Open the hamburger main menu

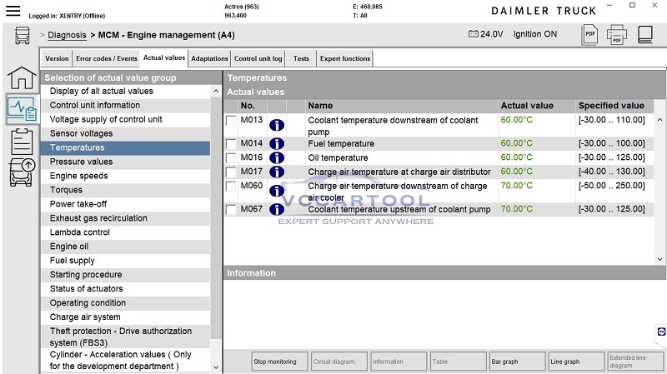click(x=13, y=11)
